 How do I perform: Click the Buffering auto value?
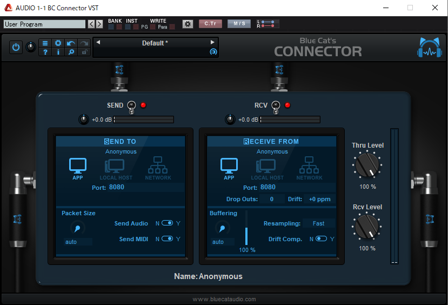point(222,242)
